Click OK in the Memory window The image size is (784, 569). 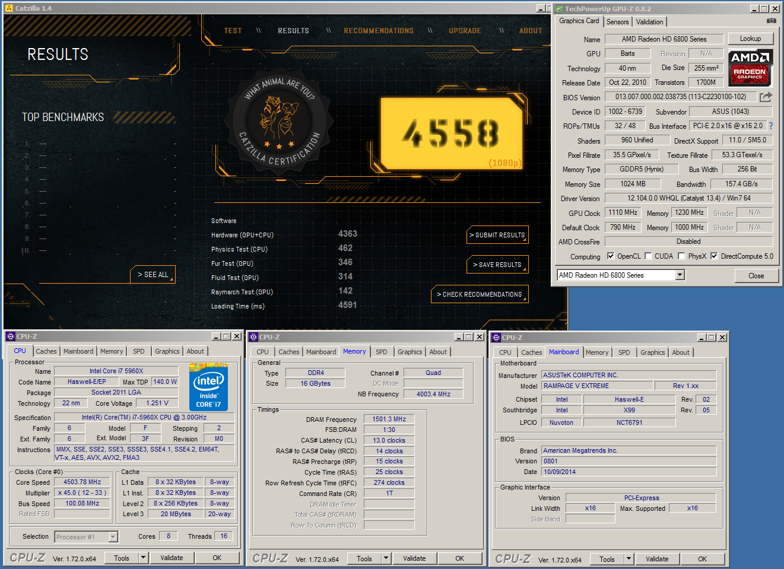coord(459,558)
